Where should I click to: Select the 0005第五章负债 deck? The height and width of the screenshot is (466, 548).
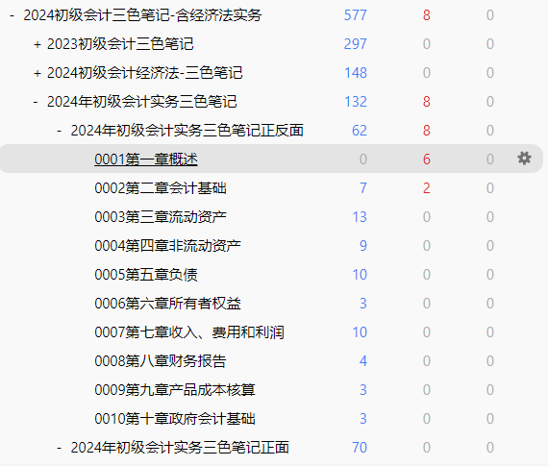click(x=146, y=275)
